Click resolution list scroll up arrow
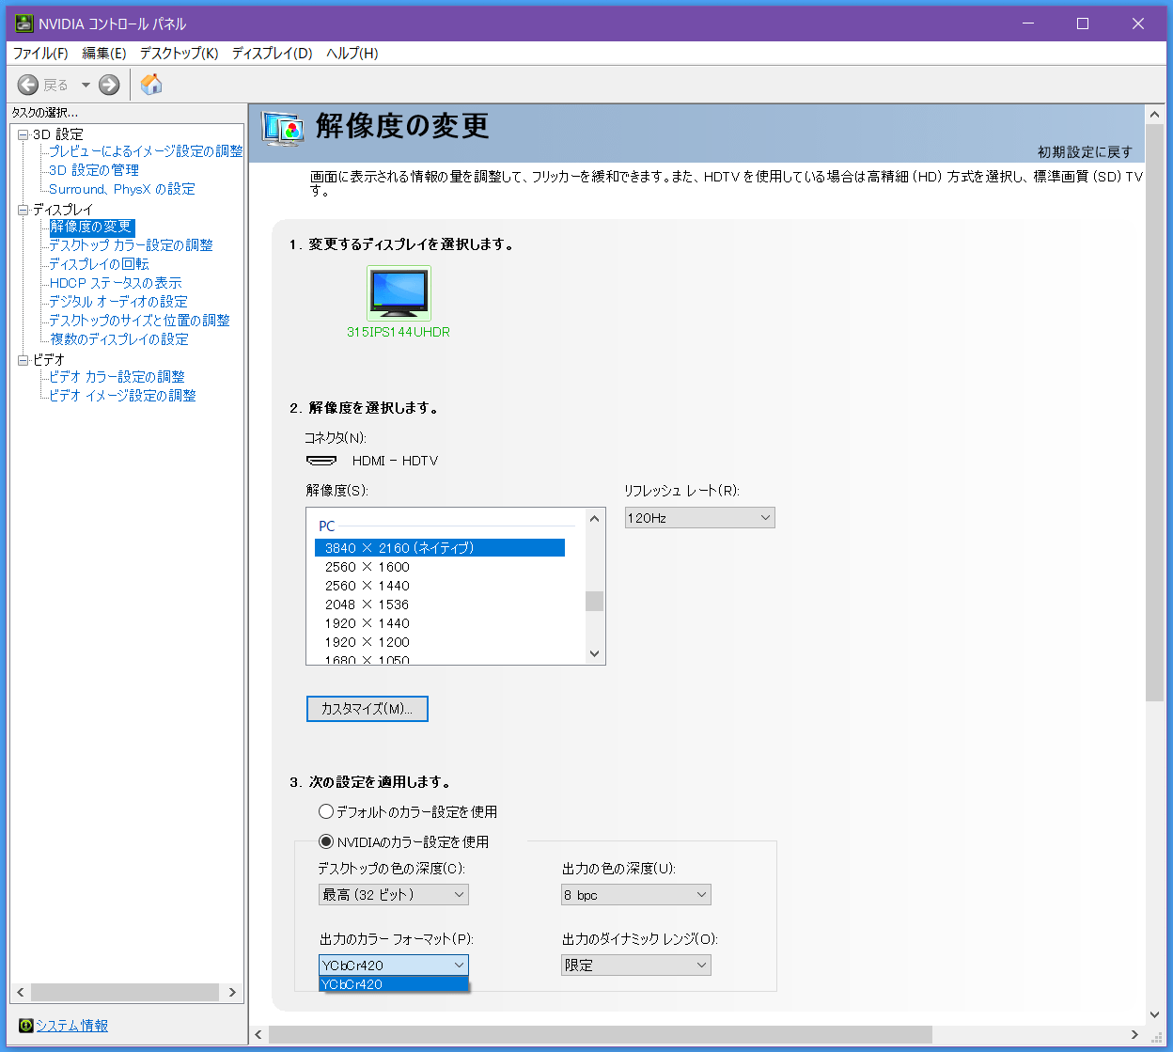 pos(594,518)
